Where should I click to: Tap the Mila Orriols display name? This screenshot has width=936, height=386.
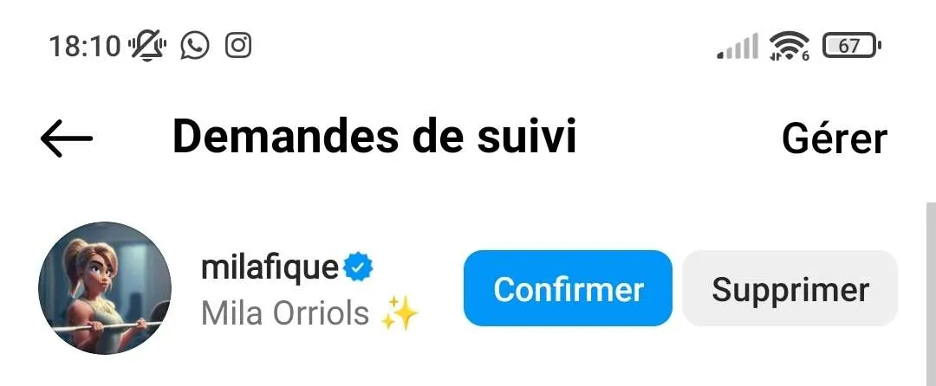point(285,313)
